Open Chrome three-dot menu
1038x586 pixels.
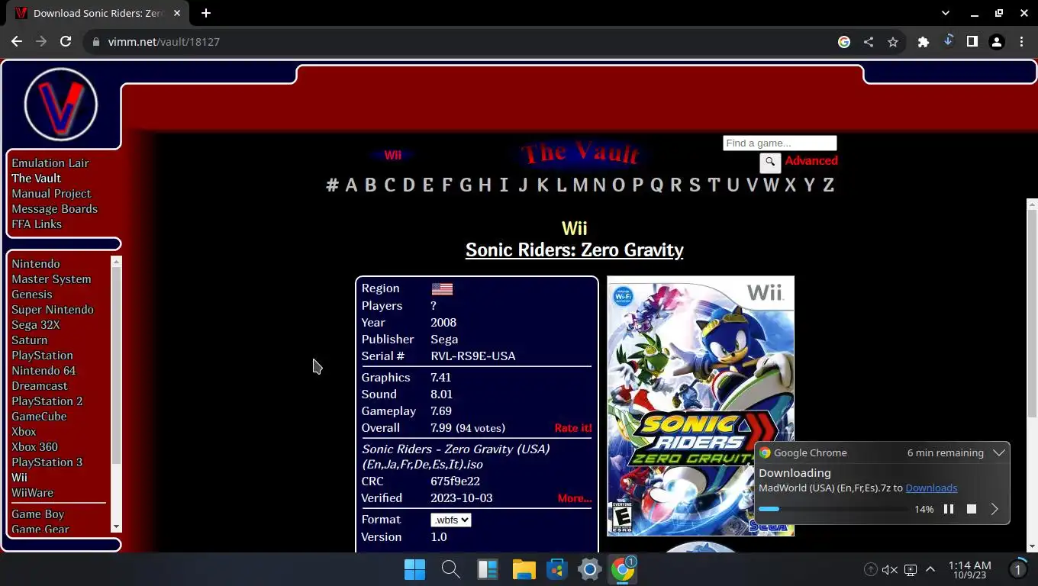[1021, 42]
